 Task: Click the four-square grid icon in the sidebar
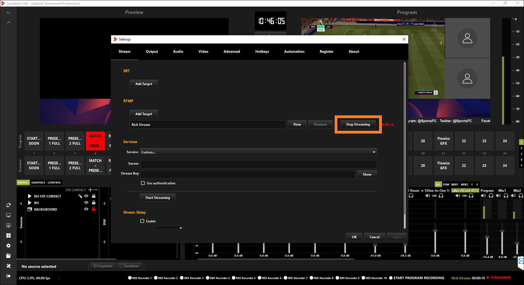tap(8, 235)
